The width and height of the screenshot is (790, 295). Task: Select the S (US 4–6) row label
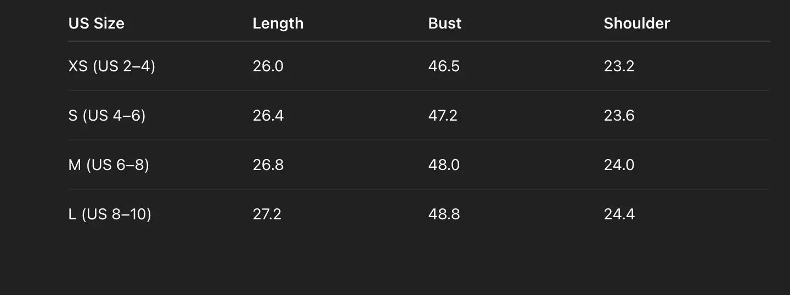pos(106,116)
